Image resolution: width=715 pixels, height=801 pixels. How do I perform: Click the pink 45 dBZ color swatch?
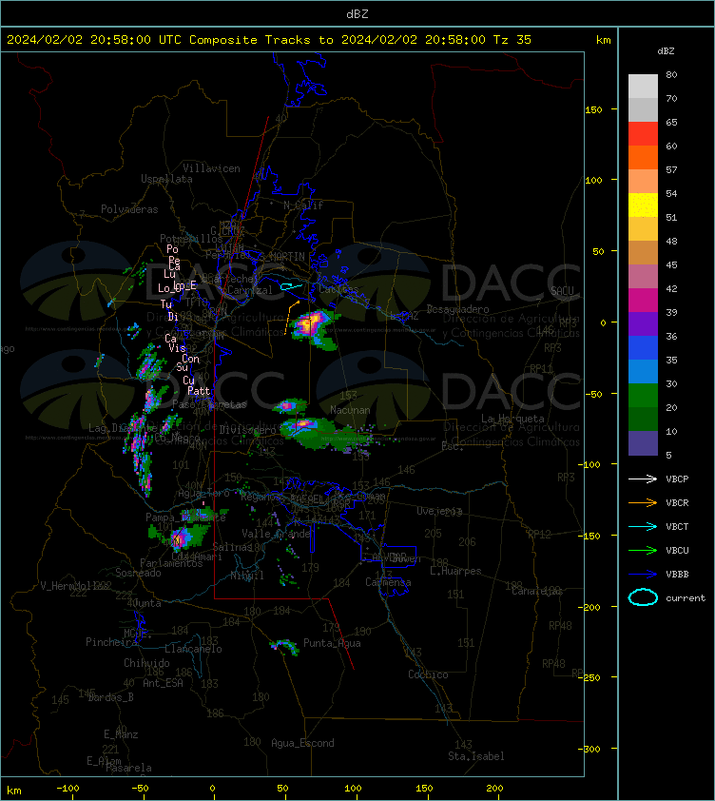coord(643,277)
